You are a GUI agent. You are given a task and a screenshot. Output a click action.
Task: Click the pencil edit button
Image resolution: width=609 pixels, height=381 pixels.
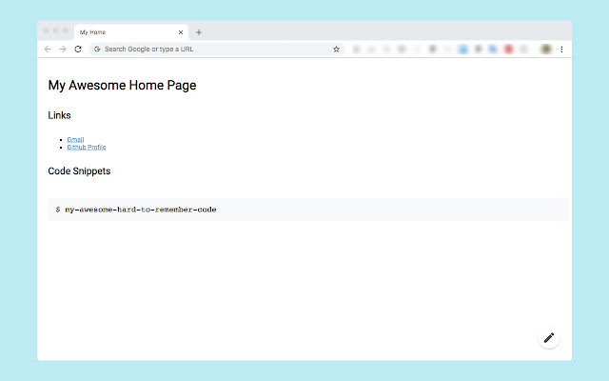(x=549, y=338)
